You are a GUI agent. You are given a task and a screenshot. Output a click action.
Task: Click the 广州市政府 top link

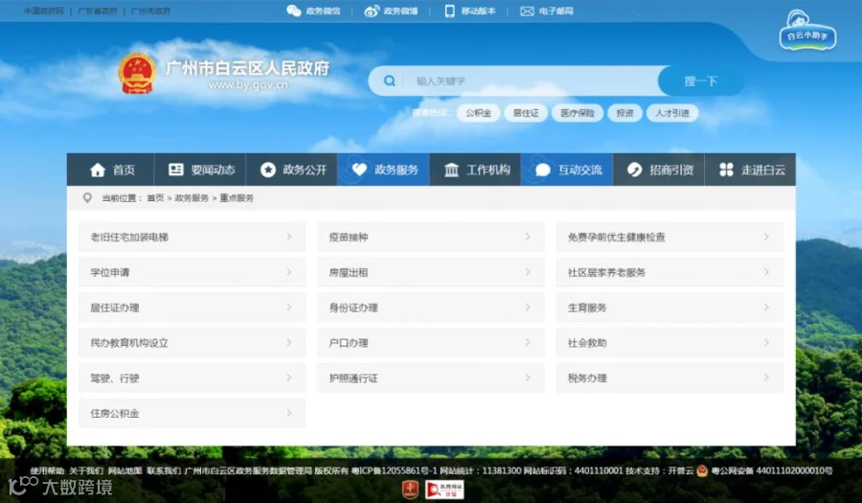(x=150, y=11)
